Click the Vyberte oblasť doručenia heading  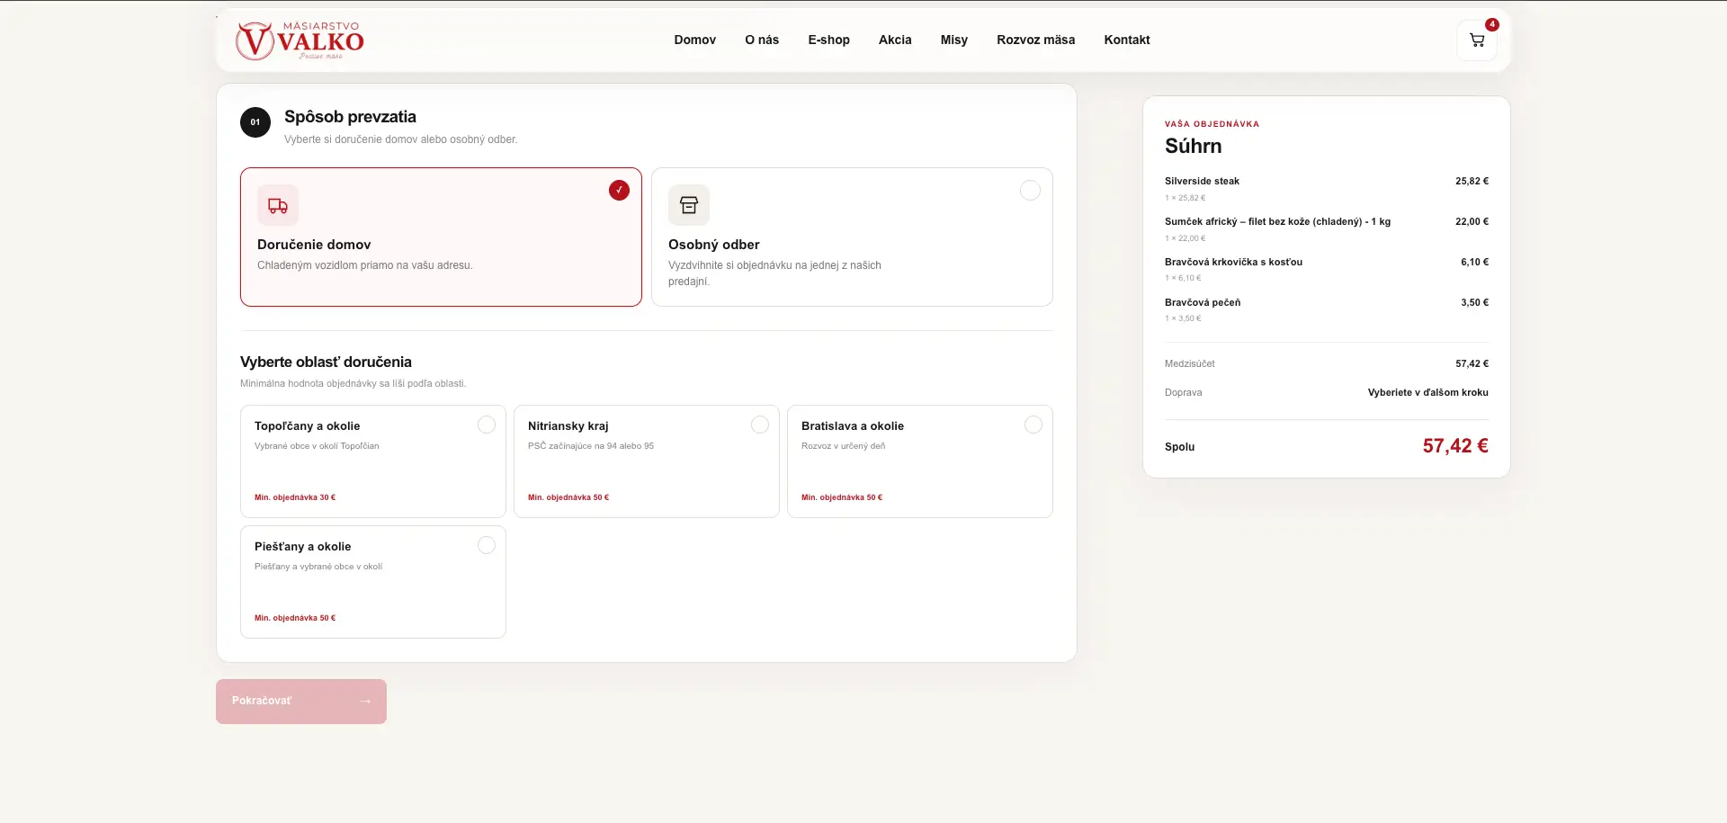pyautogui.click(x=326, y=362)
